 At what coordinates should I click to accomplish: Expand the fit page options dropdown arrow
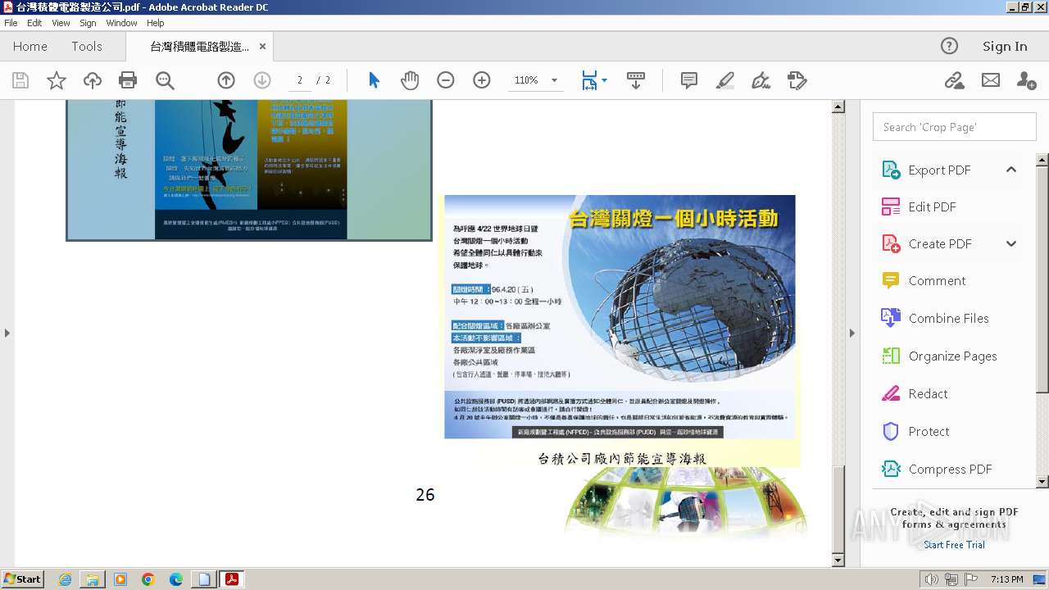[x=605, y=80]
